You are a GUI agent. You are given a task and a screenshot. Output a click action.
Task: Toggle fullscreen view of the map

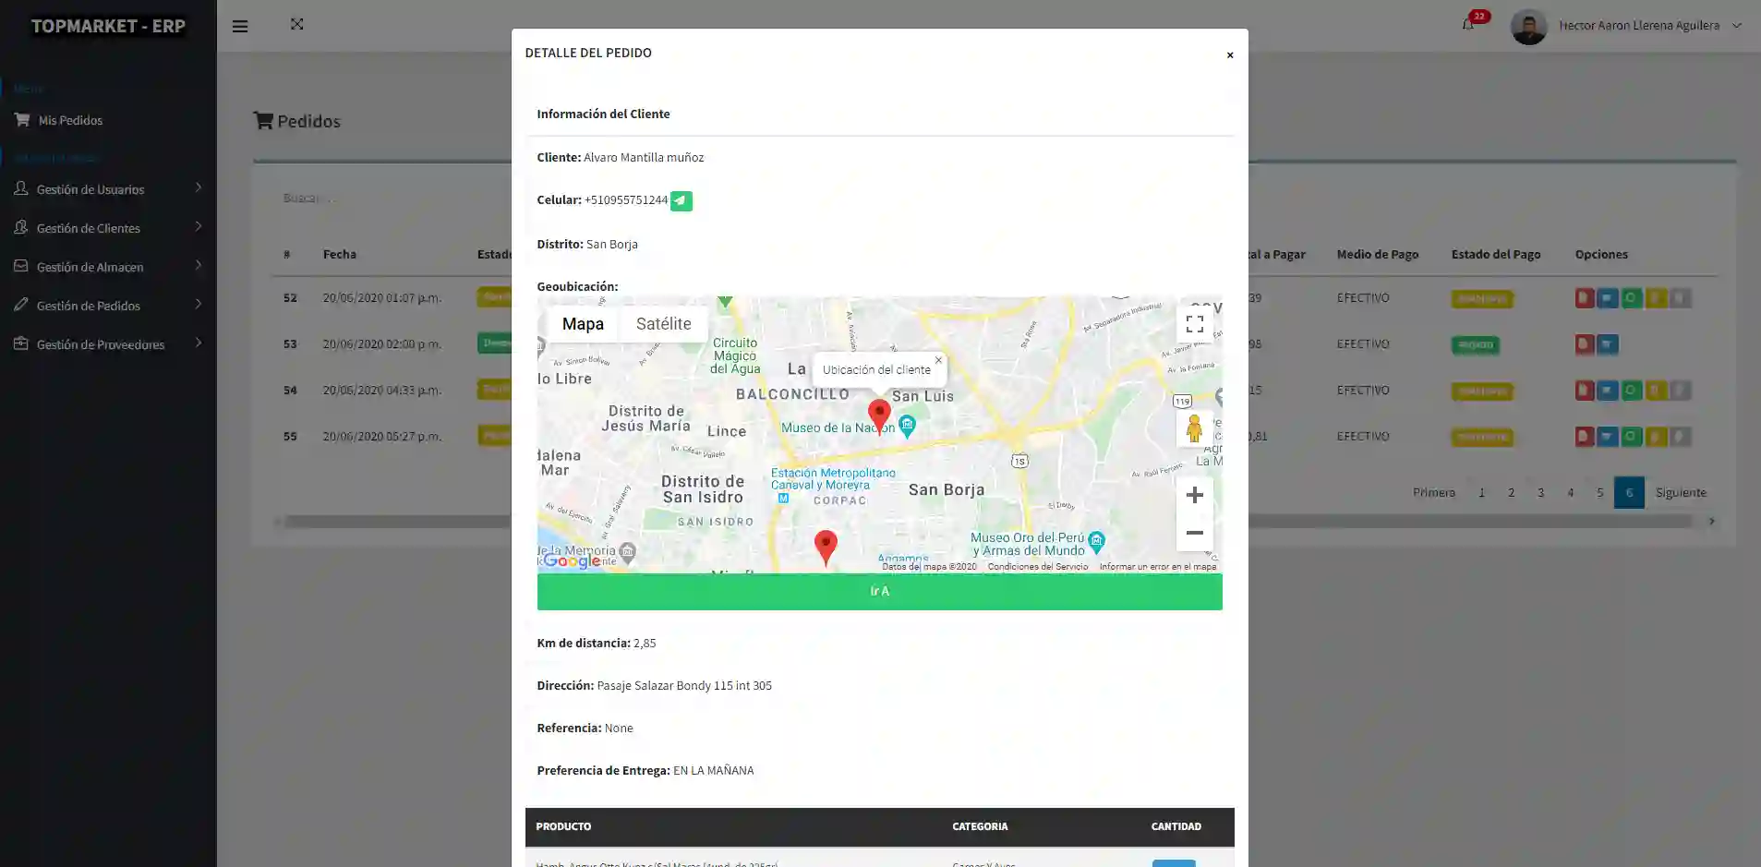1194,324
